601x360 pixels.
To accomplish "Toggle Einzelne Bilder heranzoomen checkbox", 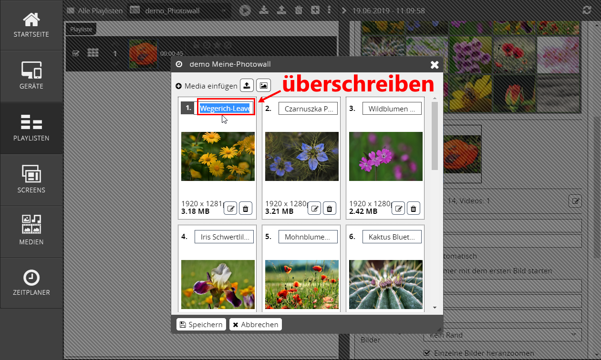I will (427, 353).
